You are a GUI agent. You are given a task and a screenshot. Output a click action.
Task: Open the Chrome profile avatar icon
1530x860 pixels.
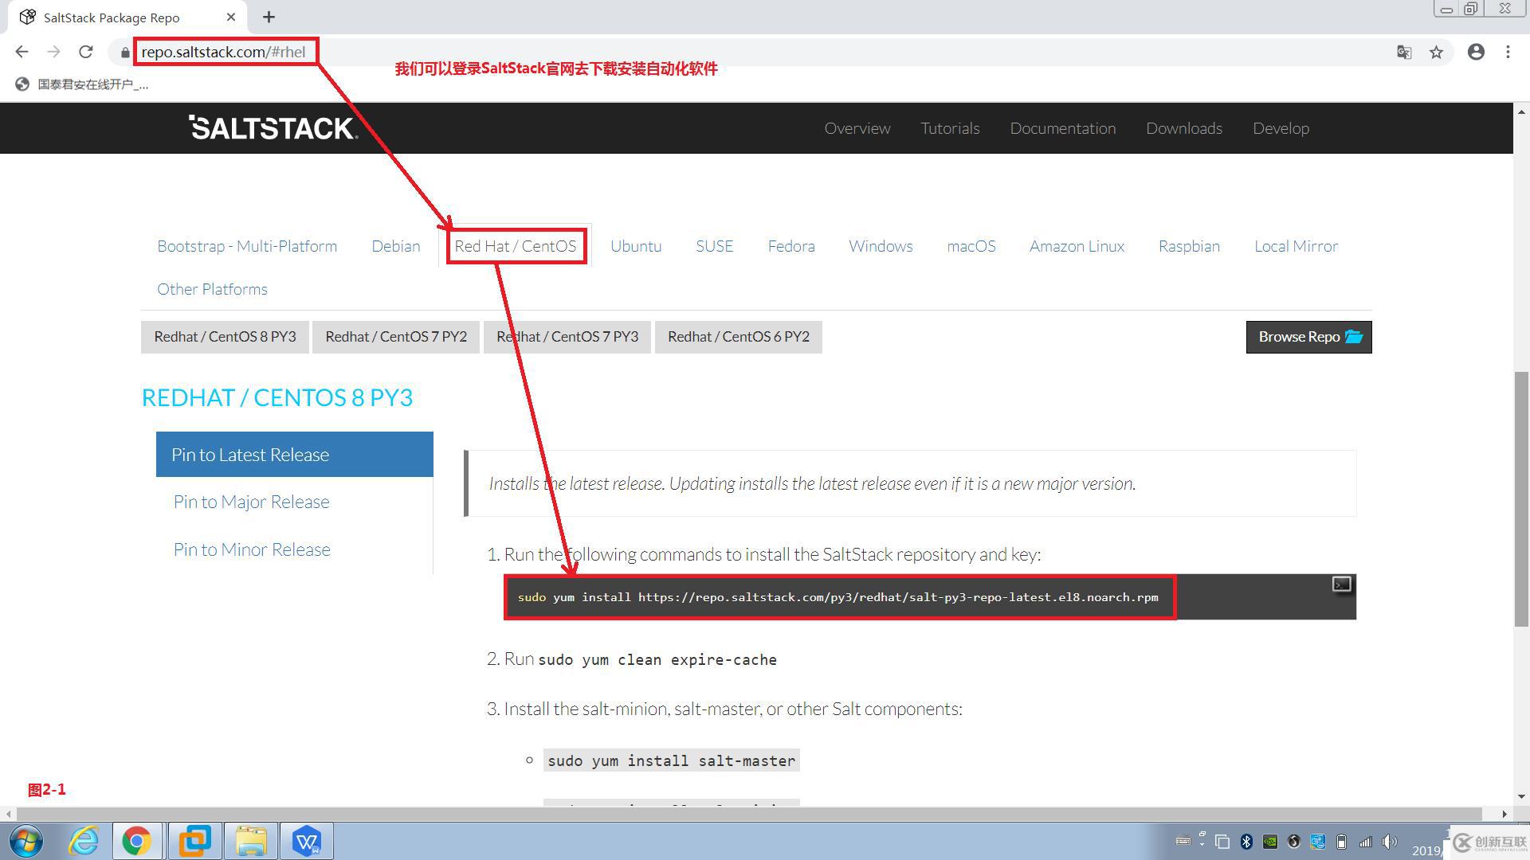click(x=1476, y=52)
